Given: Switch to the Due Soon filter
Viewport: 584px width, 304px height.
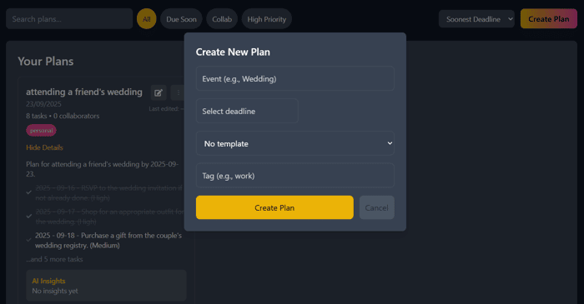Looking at the screenshot, I should 181,19.
